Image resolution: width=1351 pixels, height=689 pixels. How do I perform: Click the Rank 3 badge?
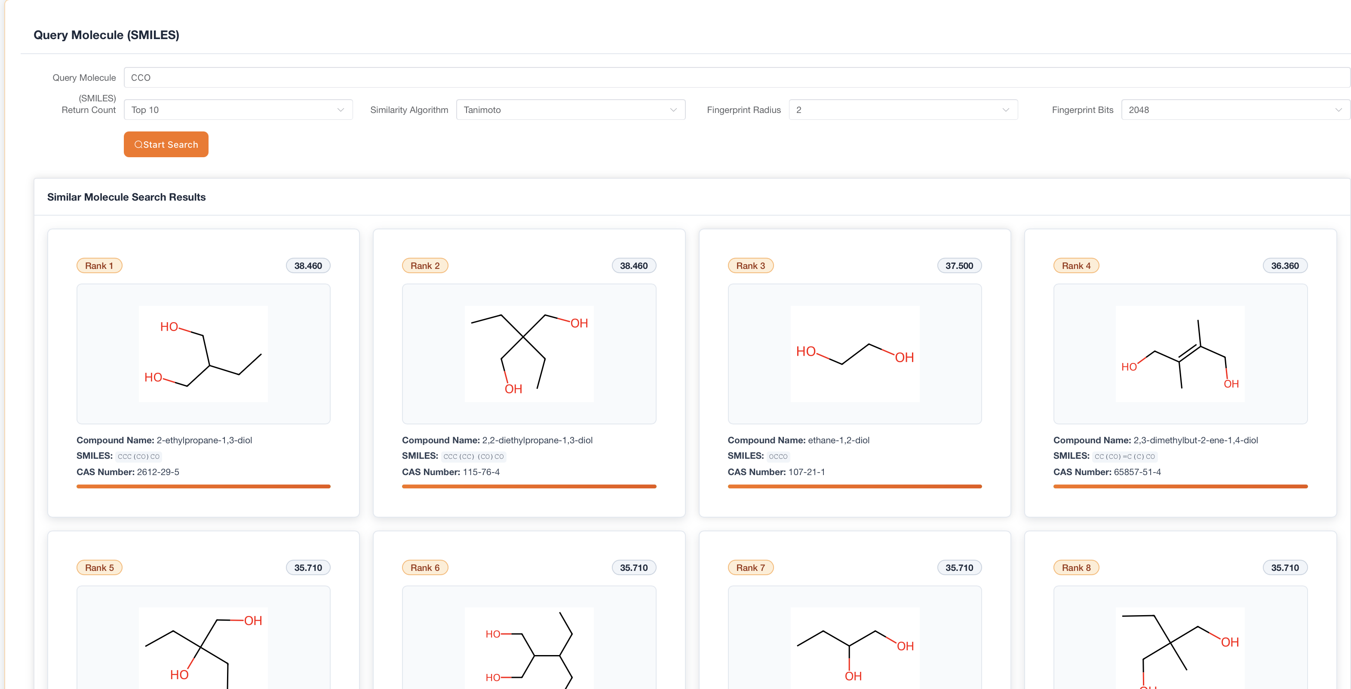(x=750, y=265)
